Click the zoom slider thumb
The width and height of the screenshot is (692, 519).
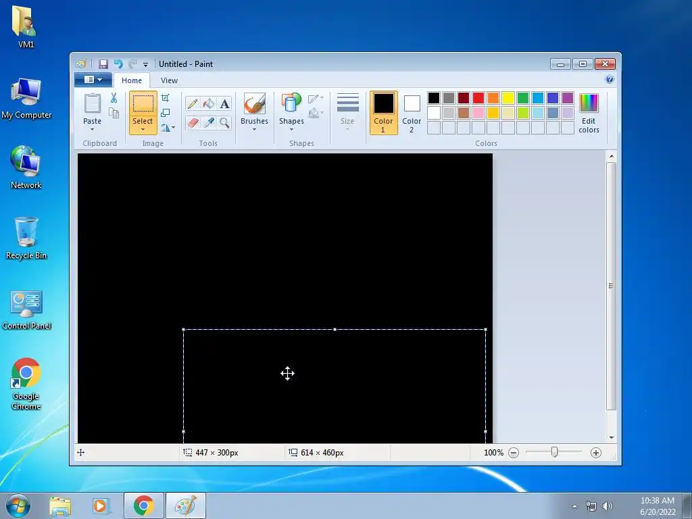[x=554, y=452]
